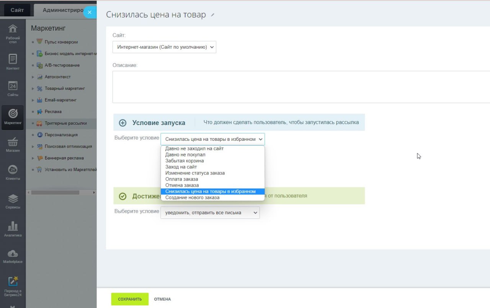Open the Сайт selection dropdown
Viewport: 490px width, 308px height.
pyautogui.click(x=164, y=47)
